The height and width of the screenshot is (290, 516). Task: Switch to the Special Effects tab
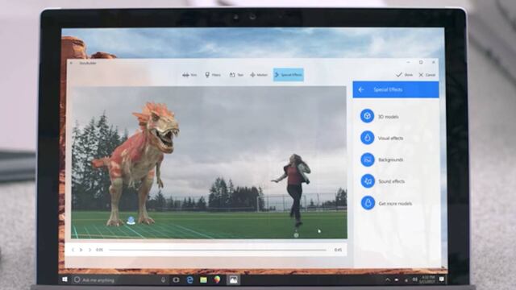coord(289,75)
